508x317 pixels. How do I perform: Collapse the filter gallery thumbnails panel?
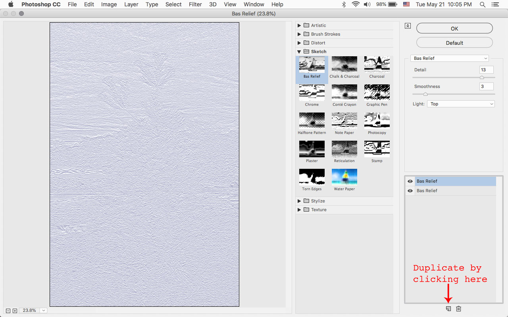(x=408, y=26)
